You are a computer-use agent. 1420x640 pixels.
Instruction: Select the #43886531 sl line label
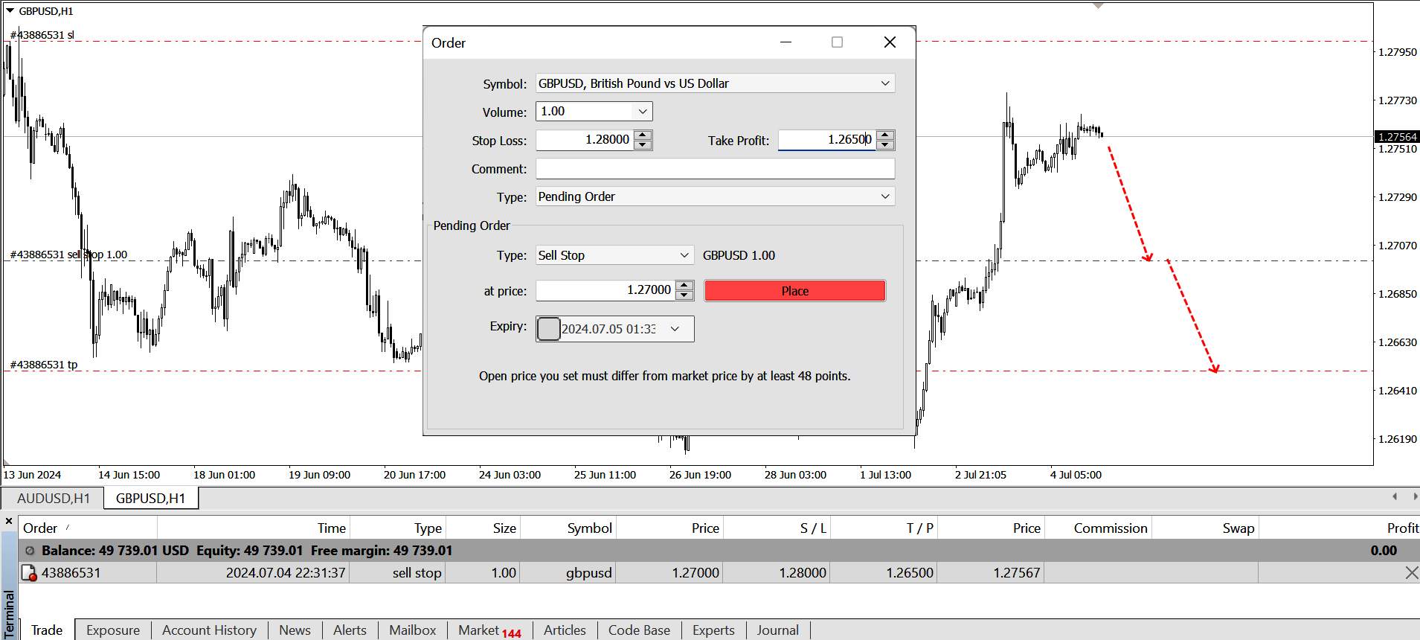pos(42,35)
